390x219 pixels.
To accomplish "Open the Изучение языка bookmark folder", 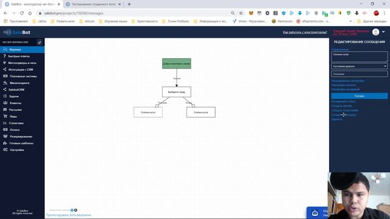I will tap(113, 21).
